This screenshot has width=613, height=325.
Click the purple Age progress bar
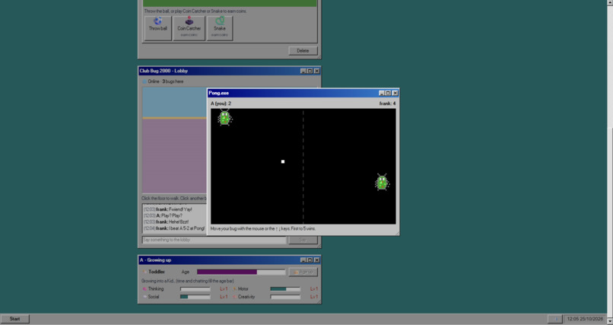241,272
